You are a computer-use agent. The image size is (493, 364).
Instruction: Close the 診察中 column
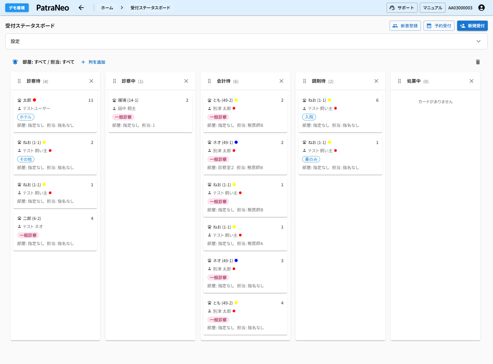tap(186, 81)
